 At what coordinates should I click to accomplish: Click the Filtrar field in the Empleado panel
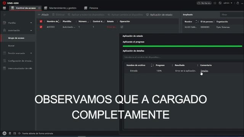(x=232, y=14)
